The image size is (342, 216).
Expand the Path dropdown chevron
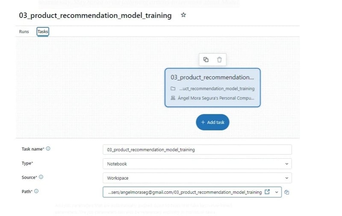pyautogui.click(x=277, y=192)
